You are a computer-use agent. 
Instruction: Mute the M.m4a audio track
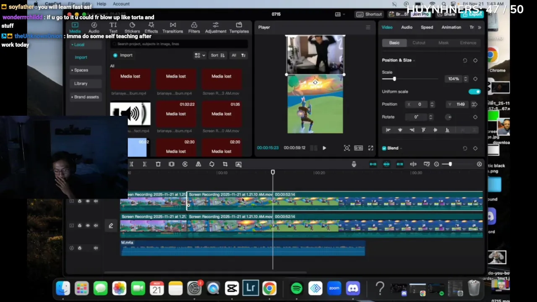click(96, 248)
